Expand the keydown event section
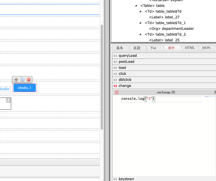The image size is (216, 181). coord(126,179)
